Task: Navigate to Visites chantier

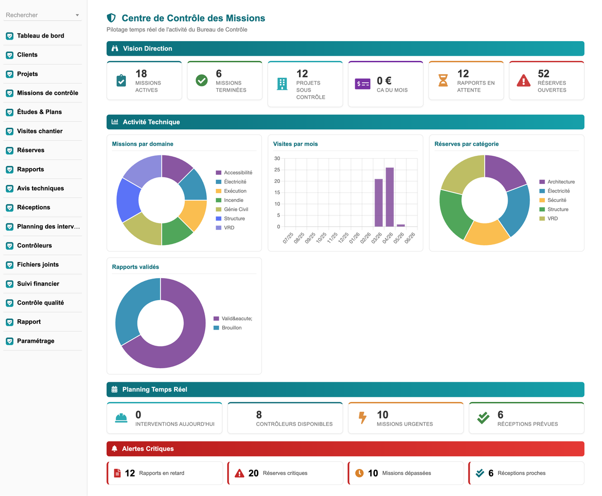Action: 42,131
